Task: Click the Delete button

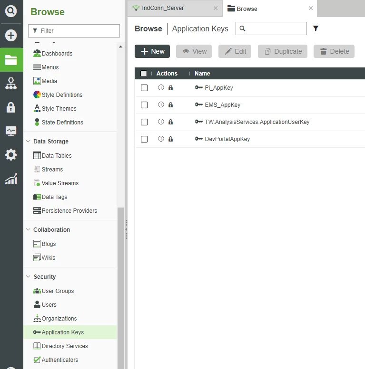Action: (x=334, y=51)
